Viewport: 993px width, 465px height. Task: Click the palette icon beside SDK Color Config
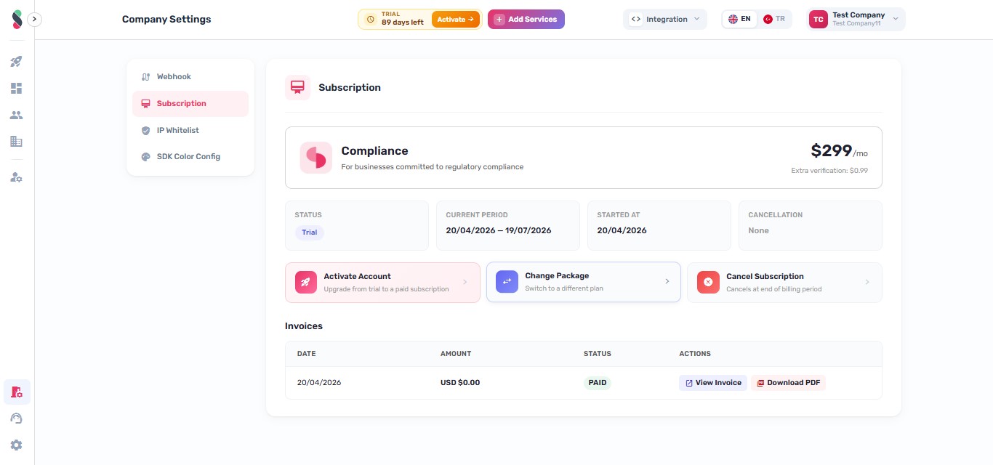tap(145, 156)
